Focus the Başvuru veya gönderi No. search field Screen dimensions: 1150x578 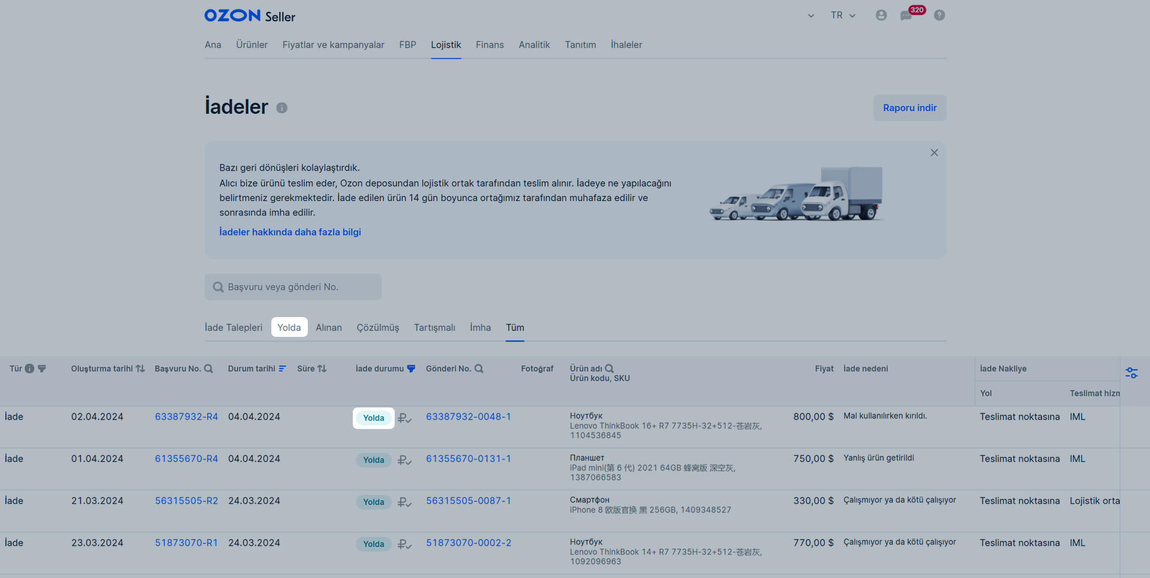(x=293, y=287)
